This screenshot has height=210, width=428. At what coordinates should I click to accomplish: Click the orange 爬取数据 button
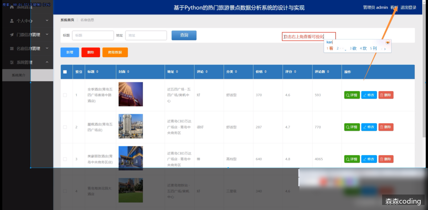coord(115,52)
